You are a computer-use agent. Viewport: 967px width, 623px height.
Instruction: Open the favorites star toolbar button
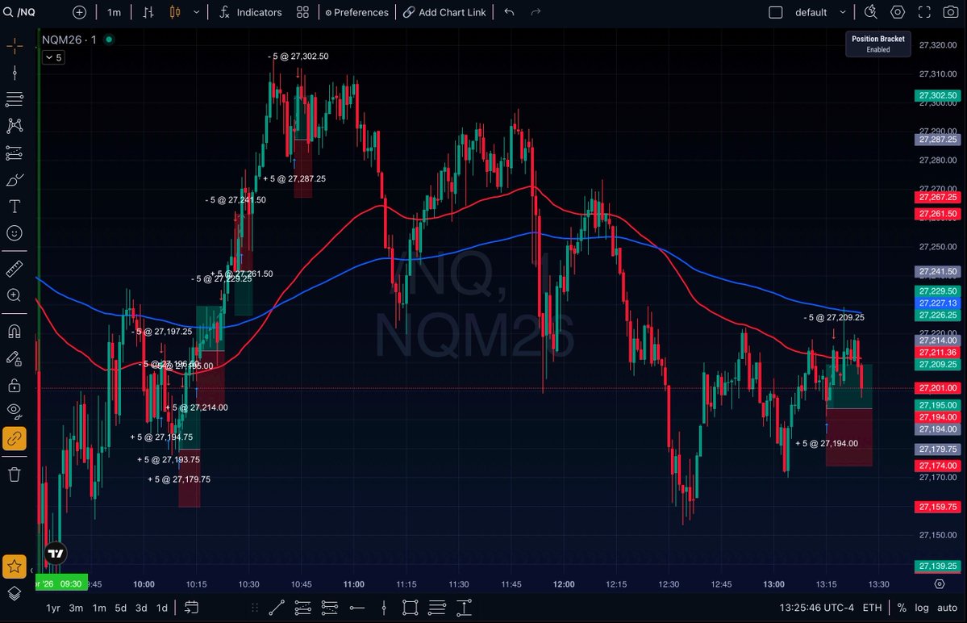point(15,567)
